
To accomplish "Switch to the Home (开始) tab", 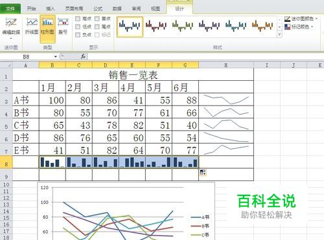I will coord(31,8).
